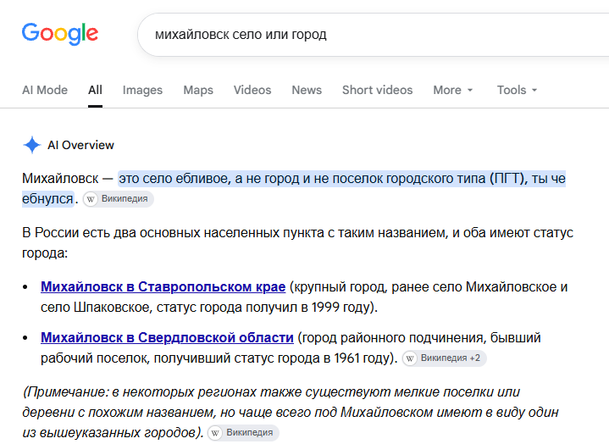Click text 'получивший статус города в 1961 году'
The width and height of the screenshot is (609, 444).
pyautogui.click(x=272, y=358)
